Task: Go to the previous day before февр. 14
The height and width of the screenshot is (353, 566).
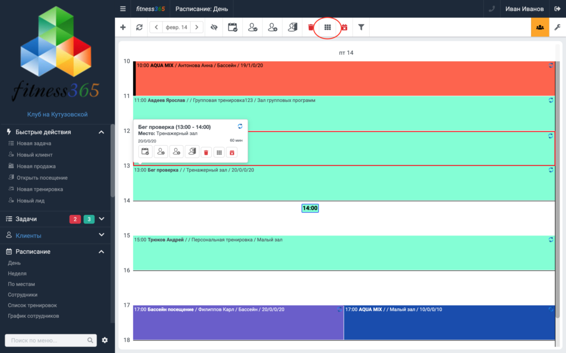Action: 156,28
